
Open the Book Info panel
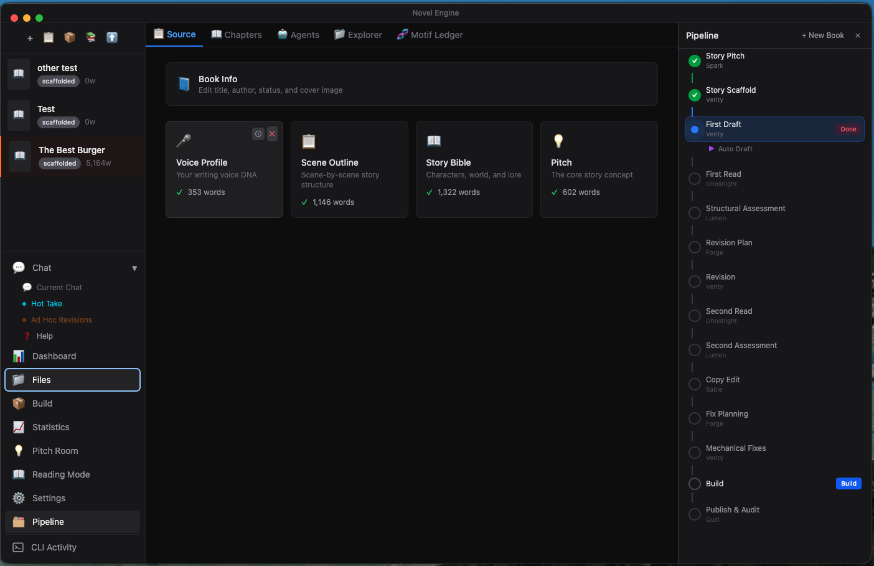[x=411, y=84]
